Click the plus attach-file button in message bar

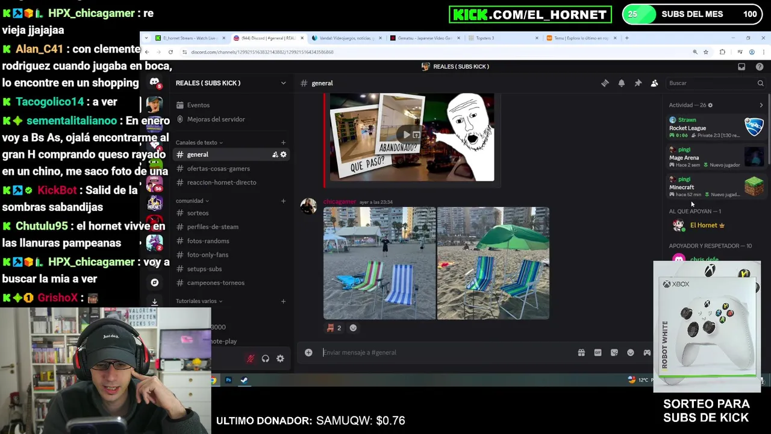click(x=308, y=353)
